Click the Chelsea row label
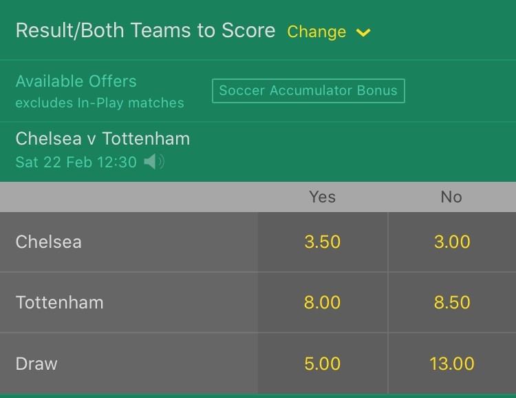This screenshot has width=516, height=398. coord(49,242)
